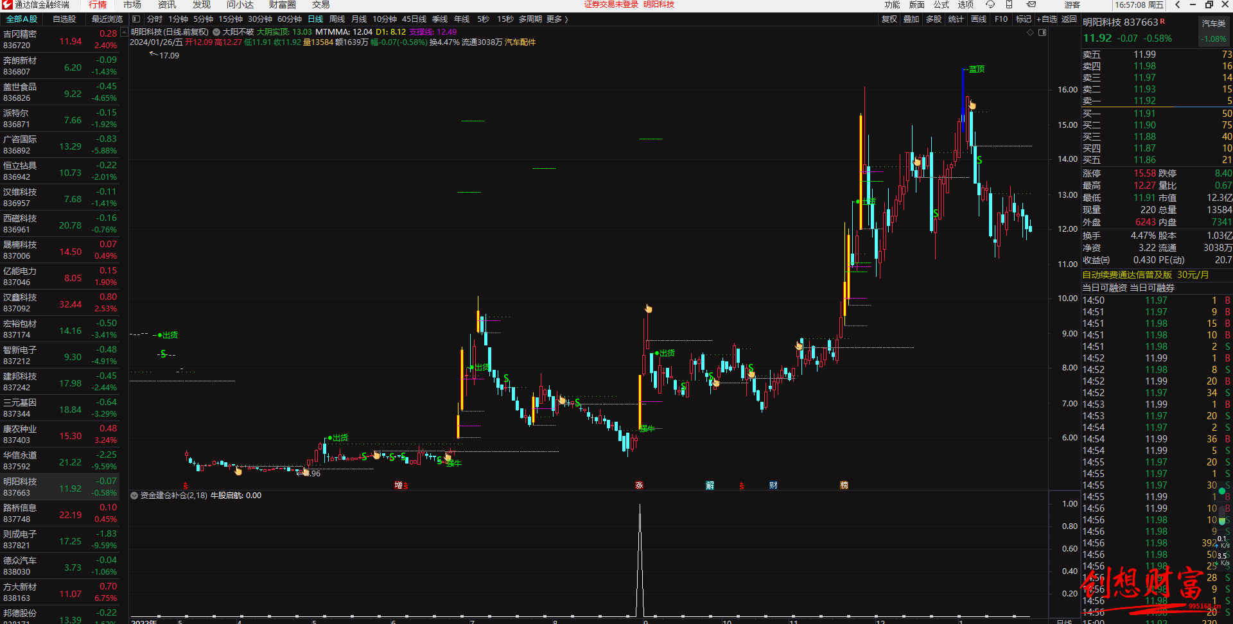
Task: Switch chart to 5分钟 period
Action: point(203,19)
